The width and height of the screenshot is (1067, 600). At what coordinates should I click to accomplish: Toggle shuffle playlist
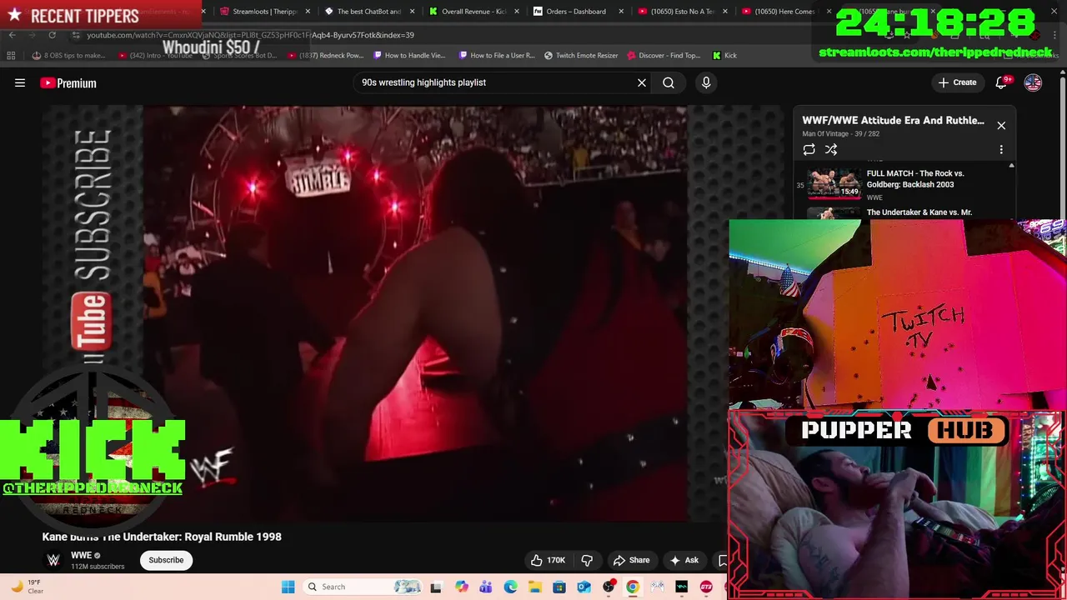point(831,150)
